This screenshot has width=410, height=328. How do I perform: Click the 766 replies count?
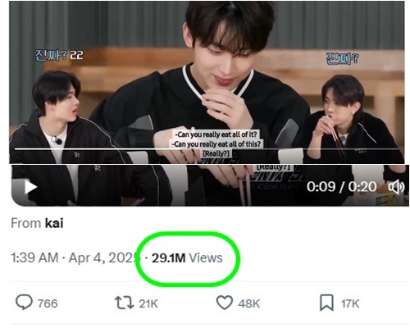48,303
